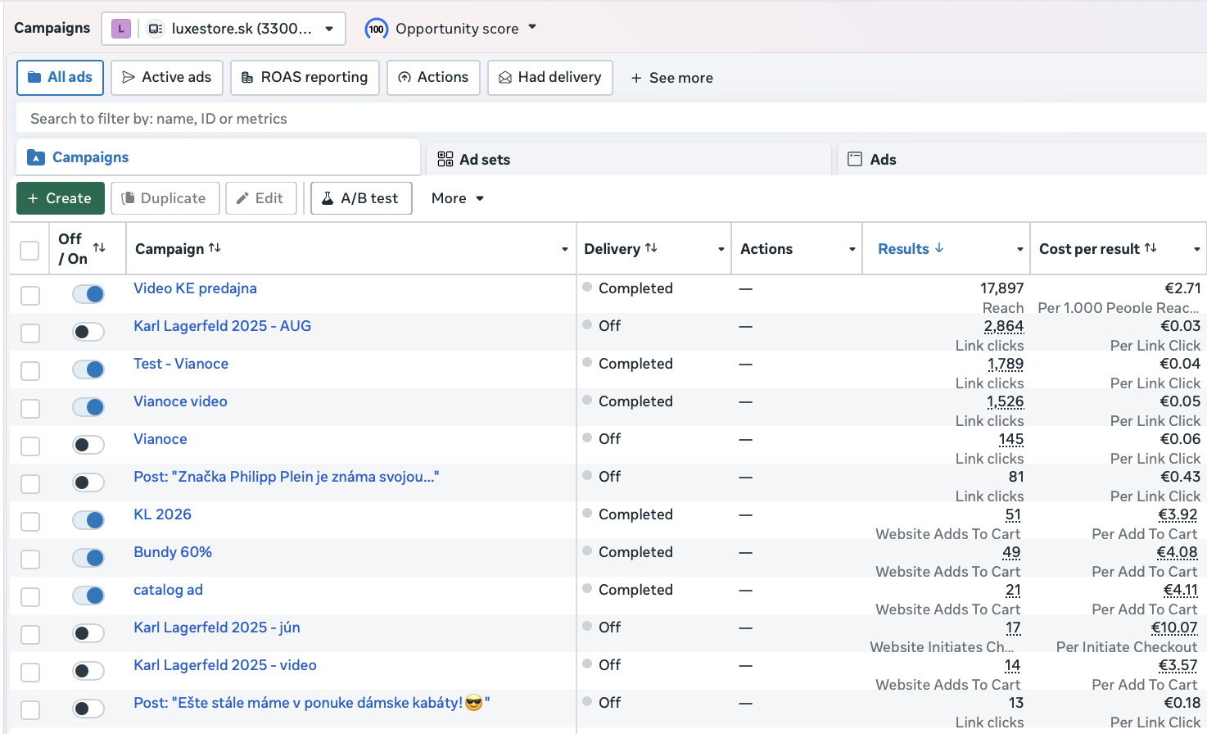Open the Video KE predajna campaign link
The image size is (1207, 734).
click(x=195, y=288)
